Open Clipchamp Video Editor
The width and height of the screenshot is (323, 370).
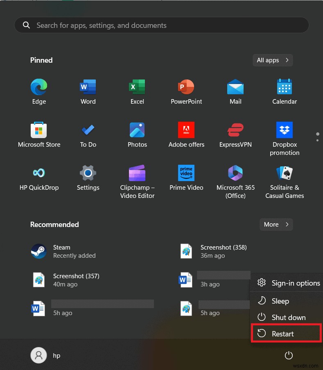tap(137, 182)
